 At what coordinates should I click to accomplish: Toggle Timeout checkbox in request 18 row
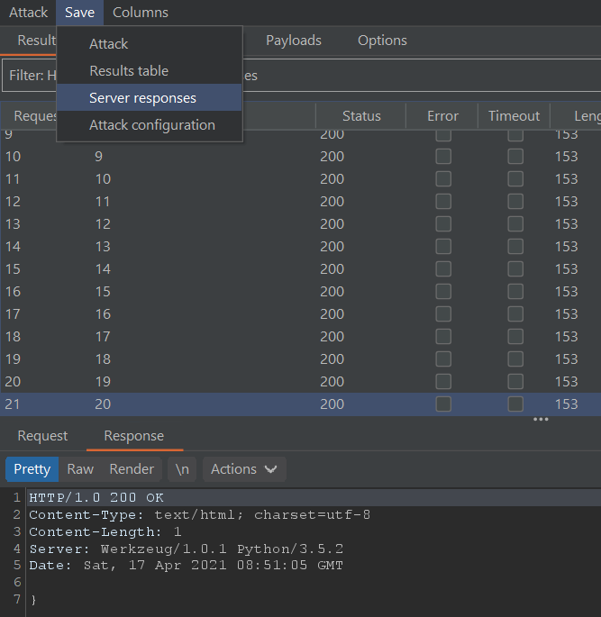click(515, 337)
